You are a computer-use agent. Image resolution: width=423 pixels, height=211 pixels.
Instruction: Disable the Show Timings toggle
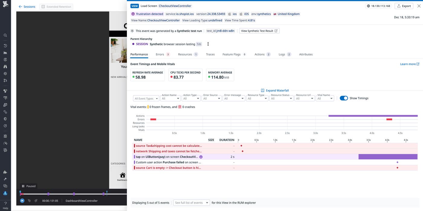[344, 98]
